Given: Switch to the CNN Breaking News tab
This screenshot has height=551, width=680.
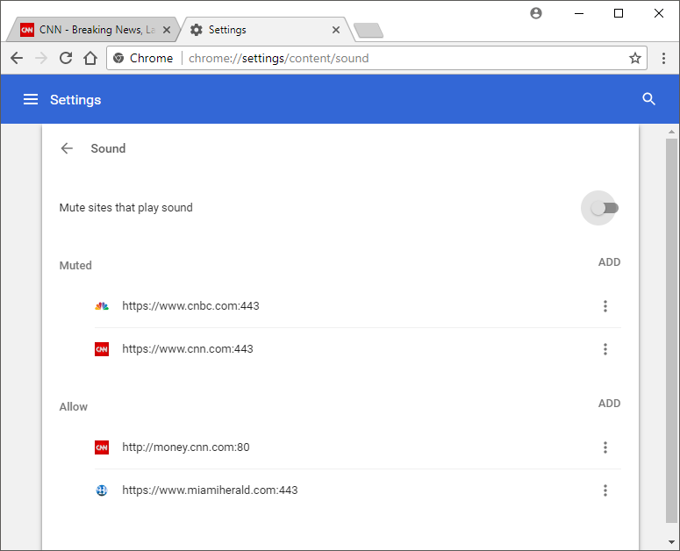Looking at the screenshot, I should pos(91,30).
